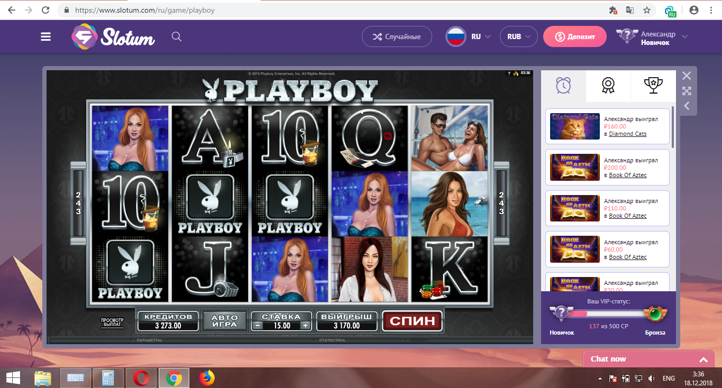Click the blocked plugin puzzle icon
The width and height of the screenshot is (722, 388).
coord(613,10)
